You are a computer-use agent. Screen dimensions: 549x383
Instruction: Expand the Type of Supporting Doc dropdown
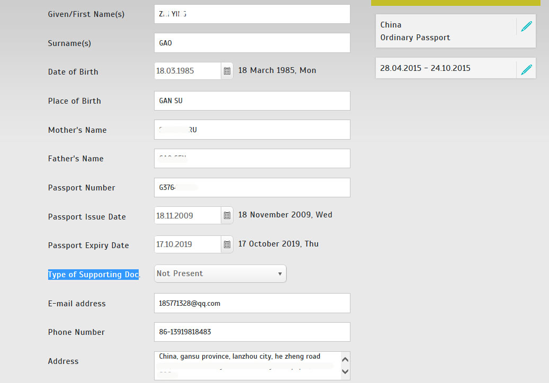tap(220, 273)
